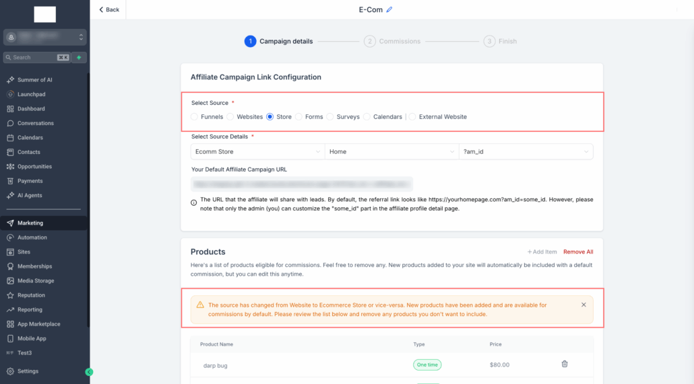Select the External Website radio button
The width and height of the screenshot is (694, 384).
click(412, 117)
